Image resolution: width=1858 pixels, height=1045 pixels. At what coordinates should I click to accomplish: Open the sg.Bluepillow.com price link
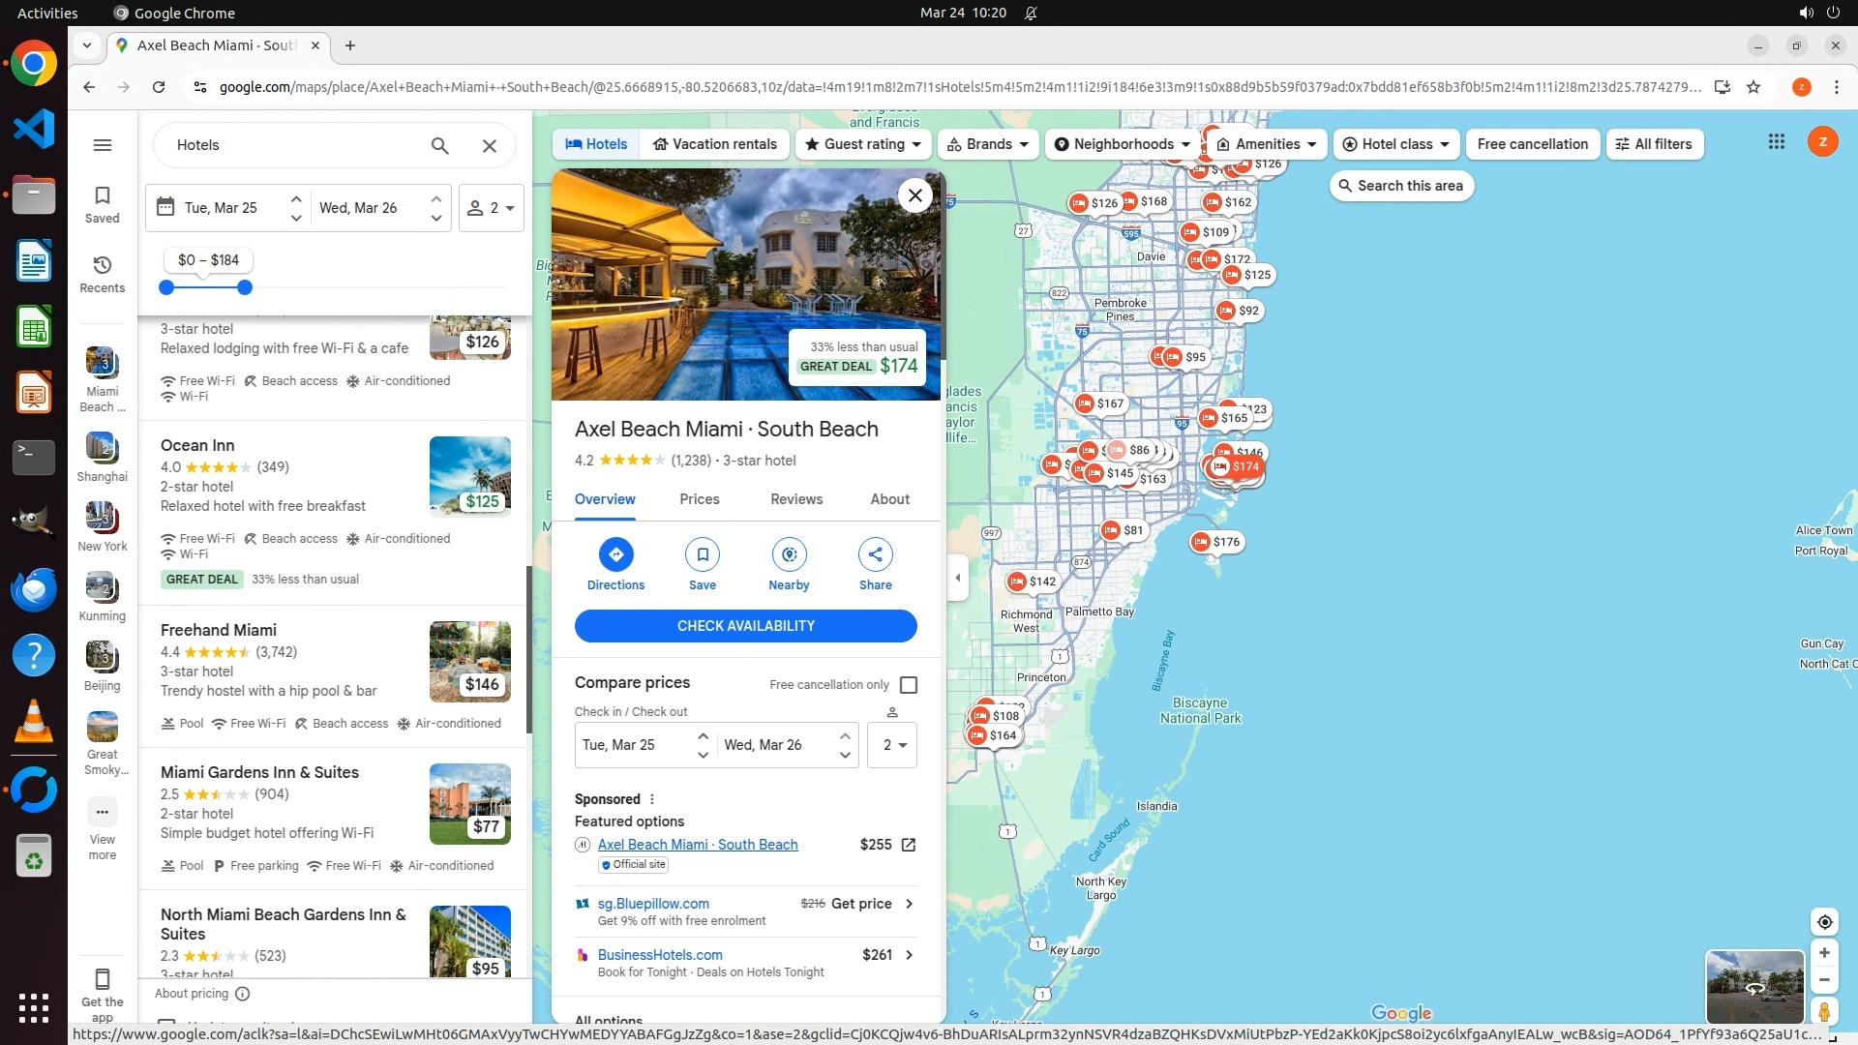pos(653,904)
